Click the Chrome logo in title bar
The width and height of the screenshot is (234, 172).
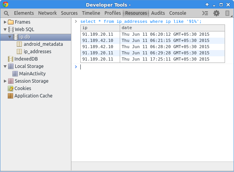coord(5,4)
